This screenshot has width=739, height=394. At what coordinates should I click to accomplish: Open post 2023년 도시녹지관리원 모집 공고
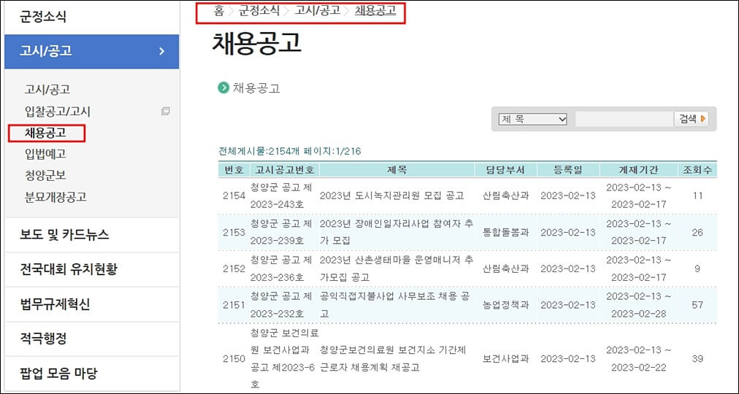(x=392, y=196)
